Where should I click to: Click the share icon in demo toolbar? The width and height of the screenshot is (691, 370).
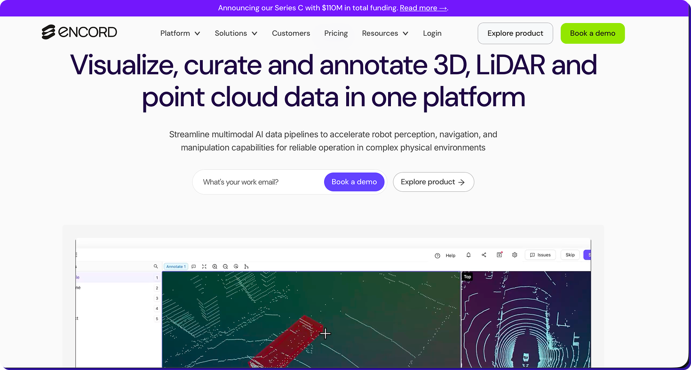(484, 255)
